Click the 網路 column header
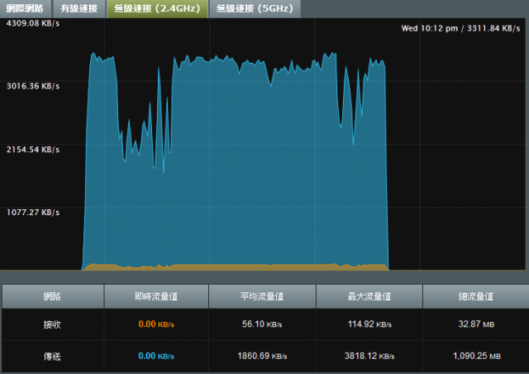The width and height of the screenshot is (529, 374). pyautogui.click(x=53, y=296)
